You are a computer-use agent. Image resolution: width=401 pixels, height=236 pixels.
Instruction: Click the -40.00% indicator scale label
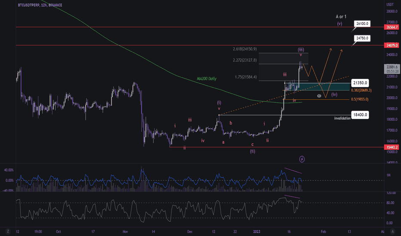pyautogui.click(x=9, y=191)
